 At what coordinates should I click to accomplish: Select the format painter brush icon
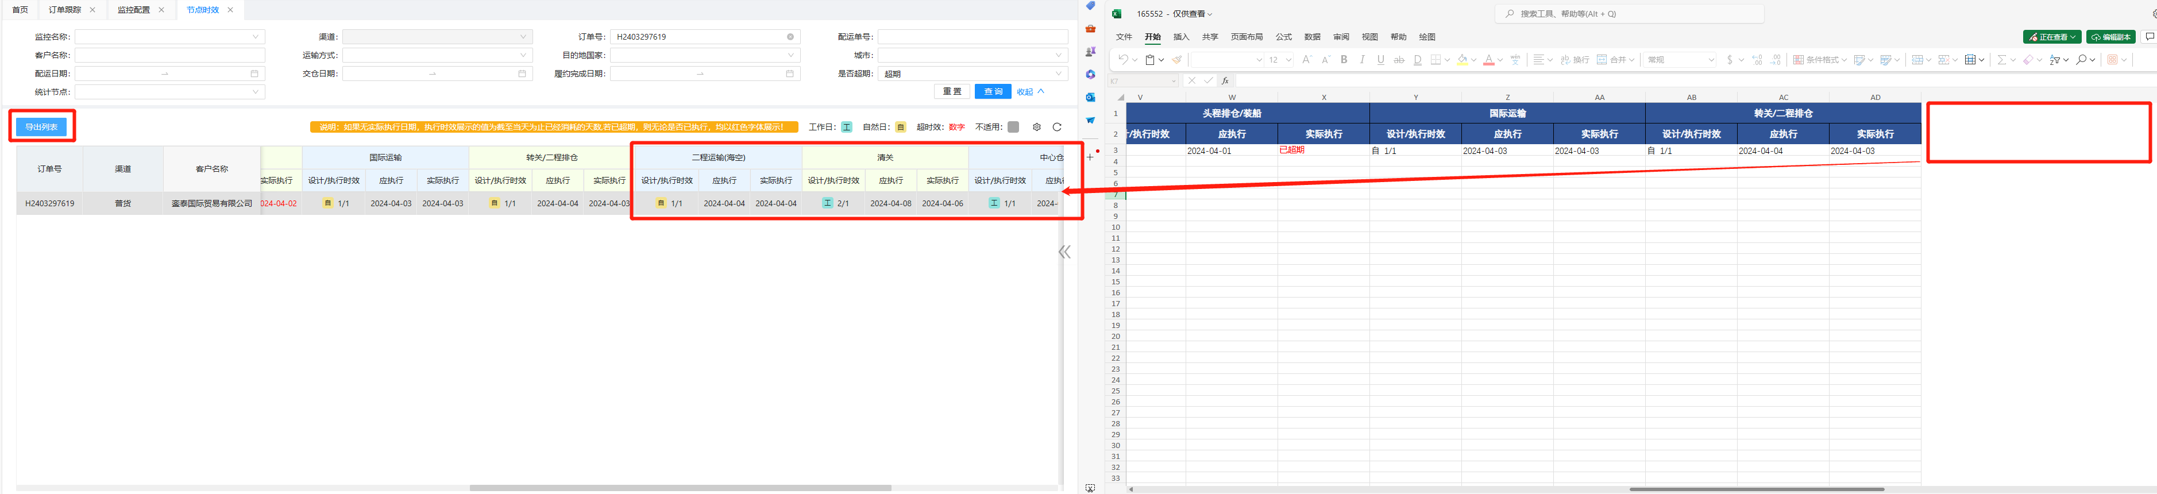(1176, 59)
